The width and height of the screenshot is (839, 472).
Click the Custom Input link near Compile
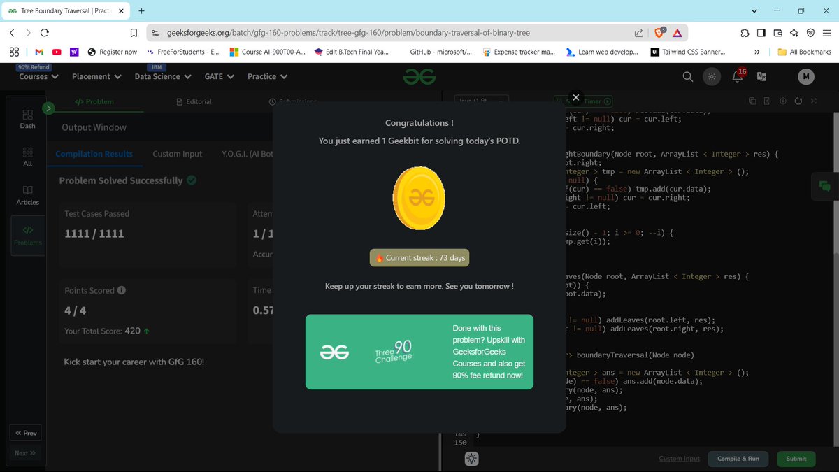click(679, 459)
